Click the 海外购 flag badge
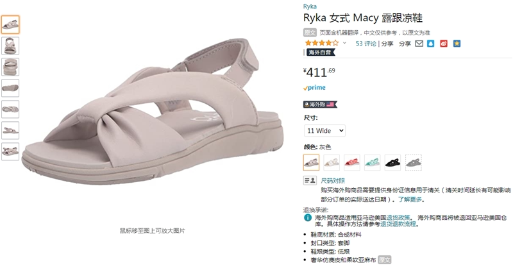This screenshot has width=513, height=270. [x=320, y=105]
